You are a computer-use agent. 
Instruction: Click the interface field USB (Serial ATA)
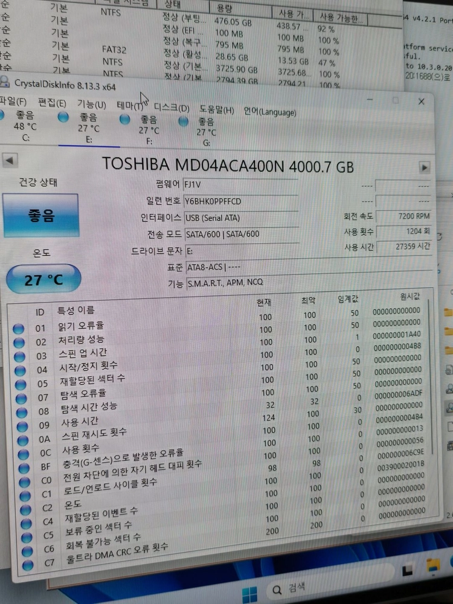coord(242,218)
